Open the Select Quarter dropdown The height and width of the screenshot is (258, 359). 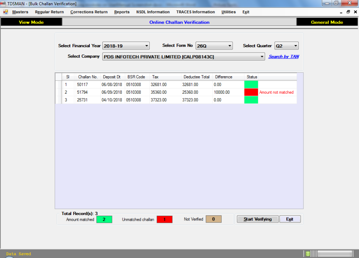coord(296,45)
